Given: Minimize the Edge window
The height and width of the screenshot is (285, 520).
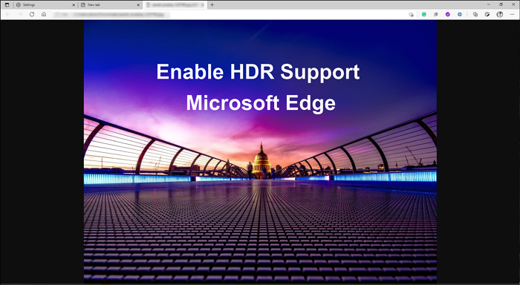Looking at the screenshot, I should pos(489,4).
